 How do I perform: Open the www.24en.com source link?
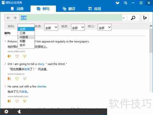coord(16,51)
